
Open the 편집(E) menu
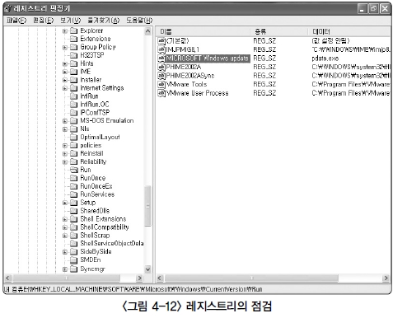tap(43, 21)
